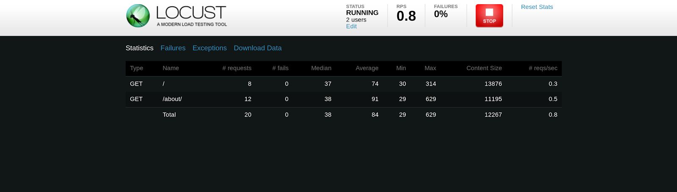
Task: Open the Exceptions tab
Action: 209,48
